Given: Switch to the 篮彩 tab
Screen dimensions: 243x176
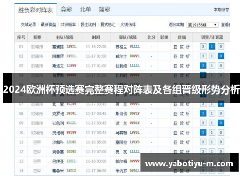Looking at the screenshot, I should pos(104,9).
